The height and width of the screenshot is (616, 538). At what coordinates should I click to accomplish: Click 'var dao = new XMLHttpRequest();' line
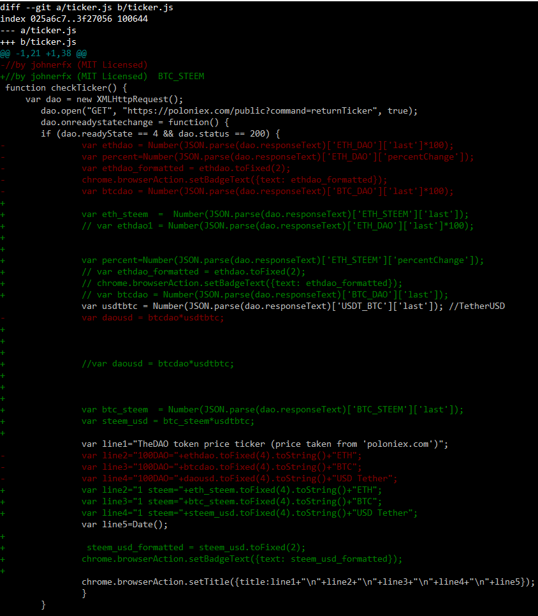[105, 100]
